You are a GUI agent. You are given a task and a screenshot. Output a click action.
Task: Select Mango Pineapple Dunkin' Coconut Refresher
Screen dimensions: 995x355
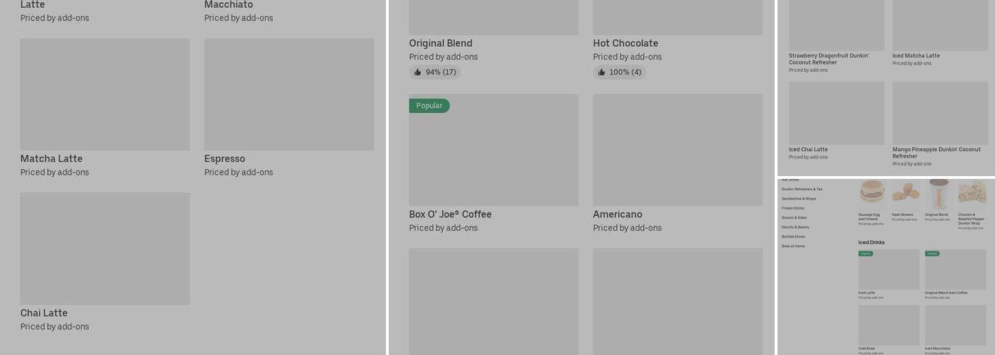pyautogui.click(x=939, y=114)
